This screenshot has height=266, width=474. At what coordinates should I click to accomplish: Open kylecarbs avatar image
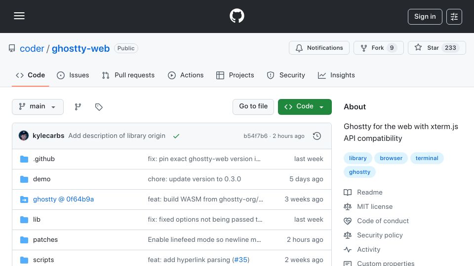tap(24, 136)
